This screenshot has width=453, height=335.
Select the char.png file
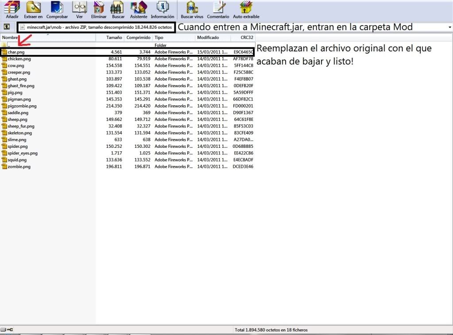pyautogui.click(x=128, y=52)
